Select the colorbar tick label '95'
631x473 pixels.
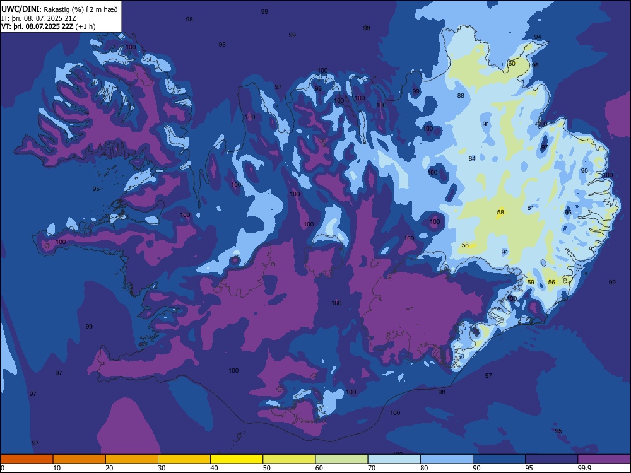tap(529, 468)
